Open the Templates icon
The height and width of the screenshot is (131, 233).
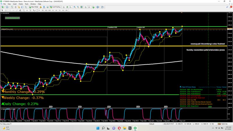tap(102, 7)
